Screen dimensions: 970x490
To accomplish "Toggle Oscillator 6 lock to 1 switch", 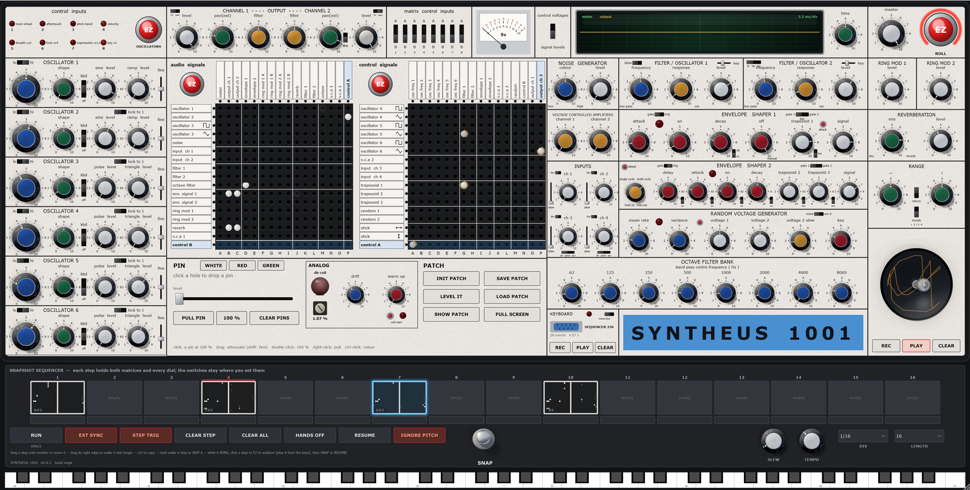I will tap(120, 310).
